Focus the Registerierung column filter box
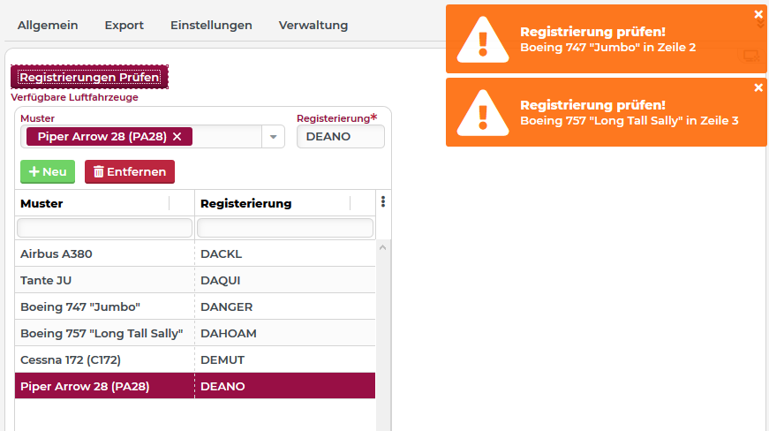769x431 pixels. coord(285,228)
